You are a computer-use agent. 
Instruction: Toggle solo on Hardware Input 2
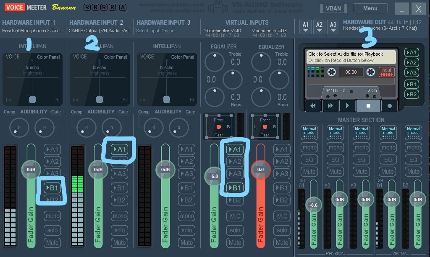pyautogui.click(x=120, y=230)
